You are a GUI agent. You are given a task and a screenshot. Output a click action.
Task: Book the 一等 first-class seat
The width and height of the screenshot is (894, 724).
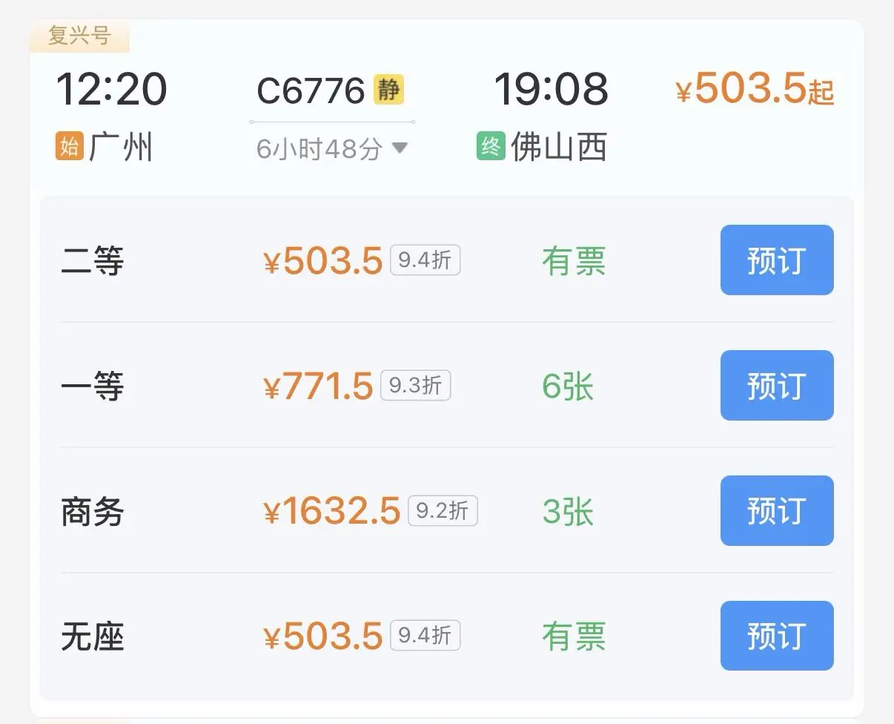pos(776,386)
